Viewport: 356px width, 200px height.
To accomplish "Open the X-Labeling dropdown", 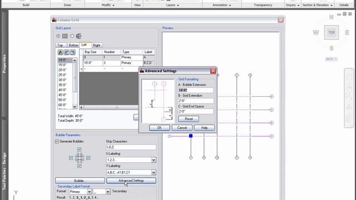I will 154,160.
